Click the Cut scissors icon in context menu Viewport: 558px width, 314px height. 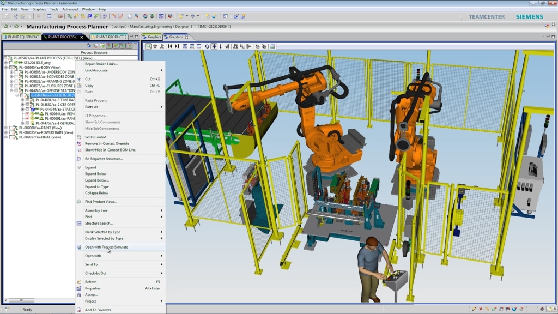point(79,79)
